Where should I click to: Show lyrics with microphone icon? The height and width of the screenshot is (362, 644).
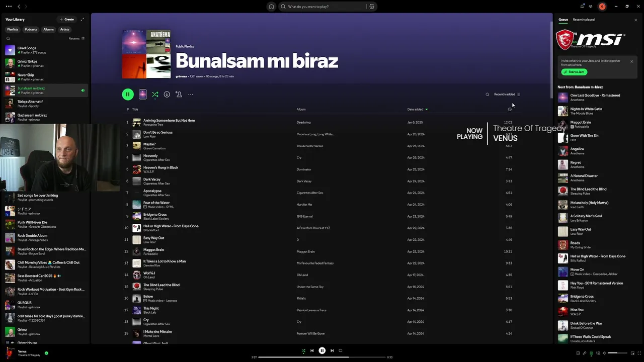585,353
